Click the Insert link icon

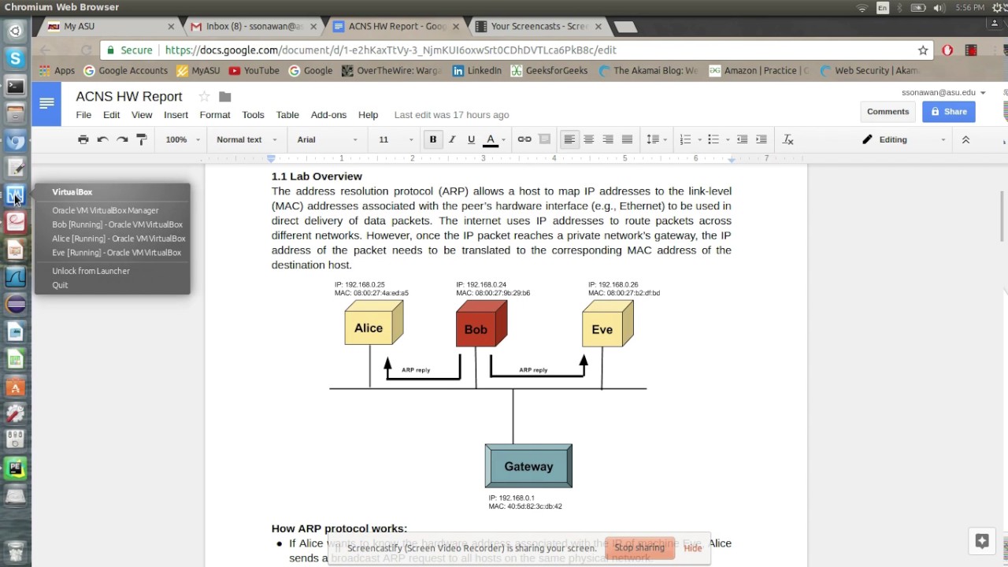[524, 139]
